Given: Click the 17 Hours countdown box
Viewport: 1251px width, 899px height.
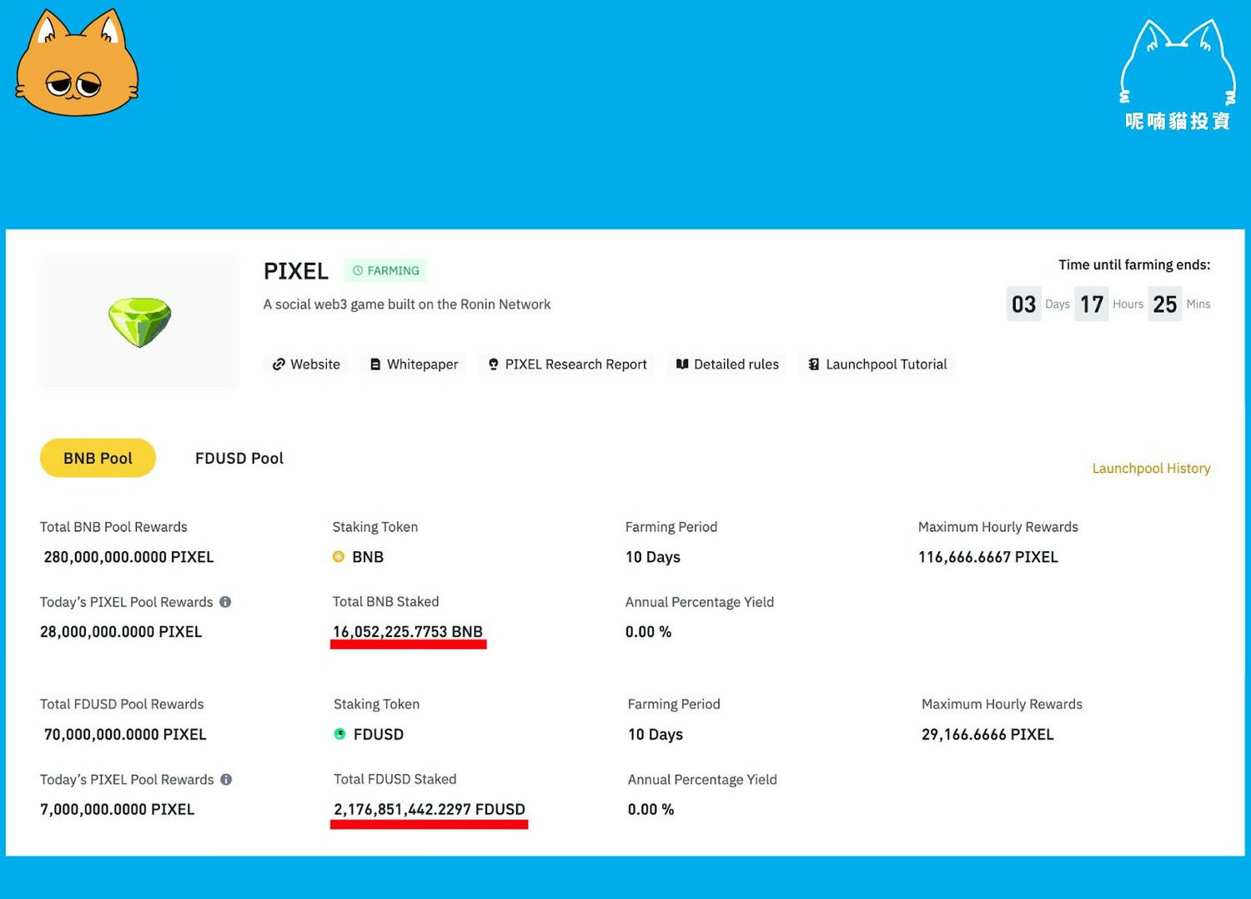Looking at the screenshot, I should 1092,304.
